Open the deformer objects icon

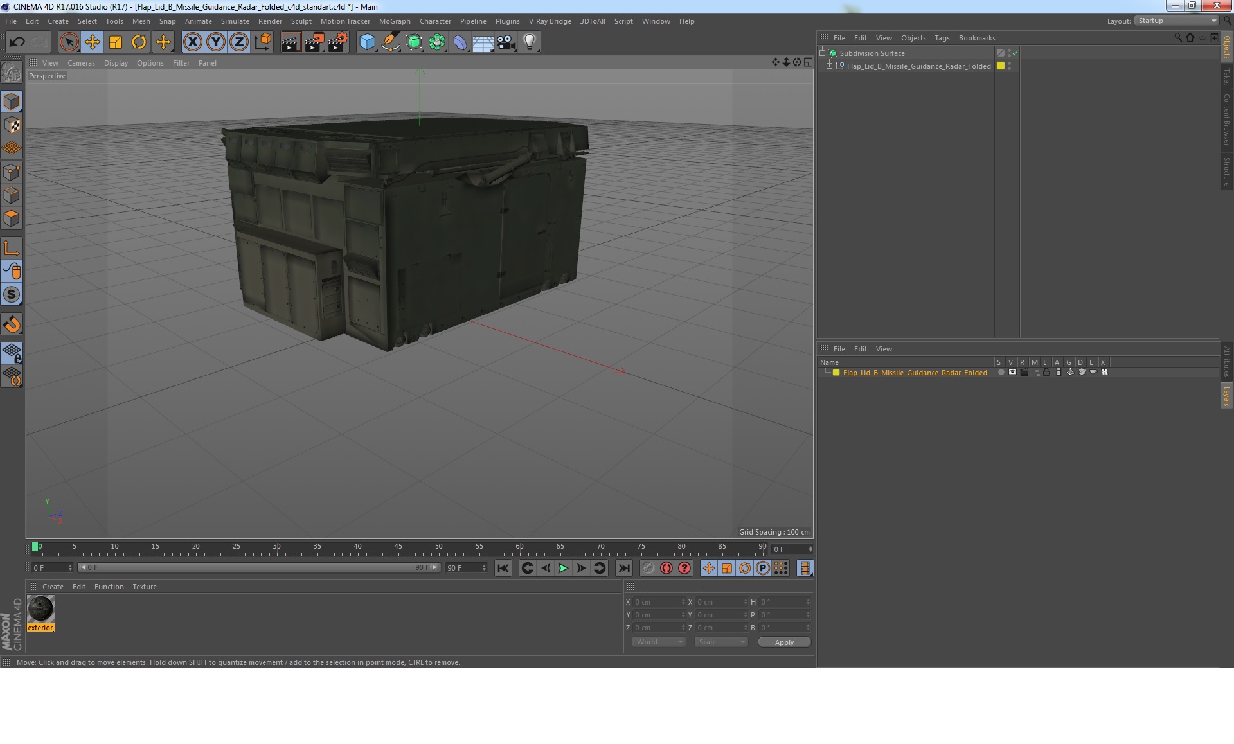[460, 42]
